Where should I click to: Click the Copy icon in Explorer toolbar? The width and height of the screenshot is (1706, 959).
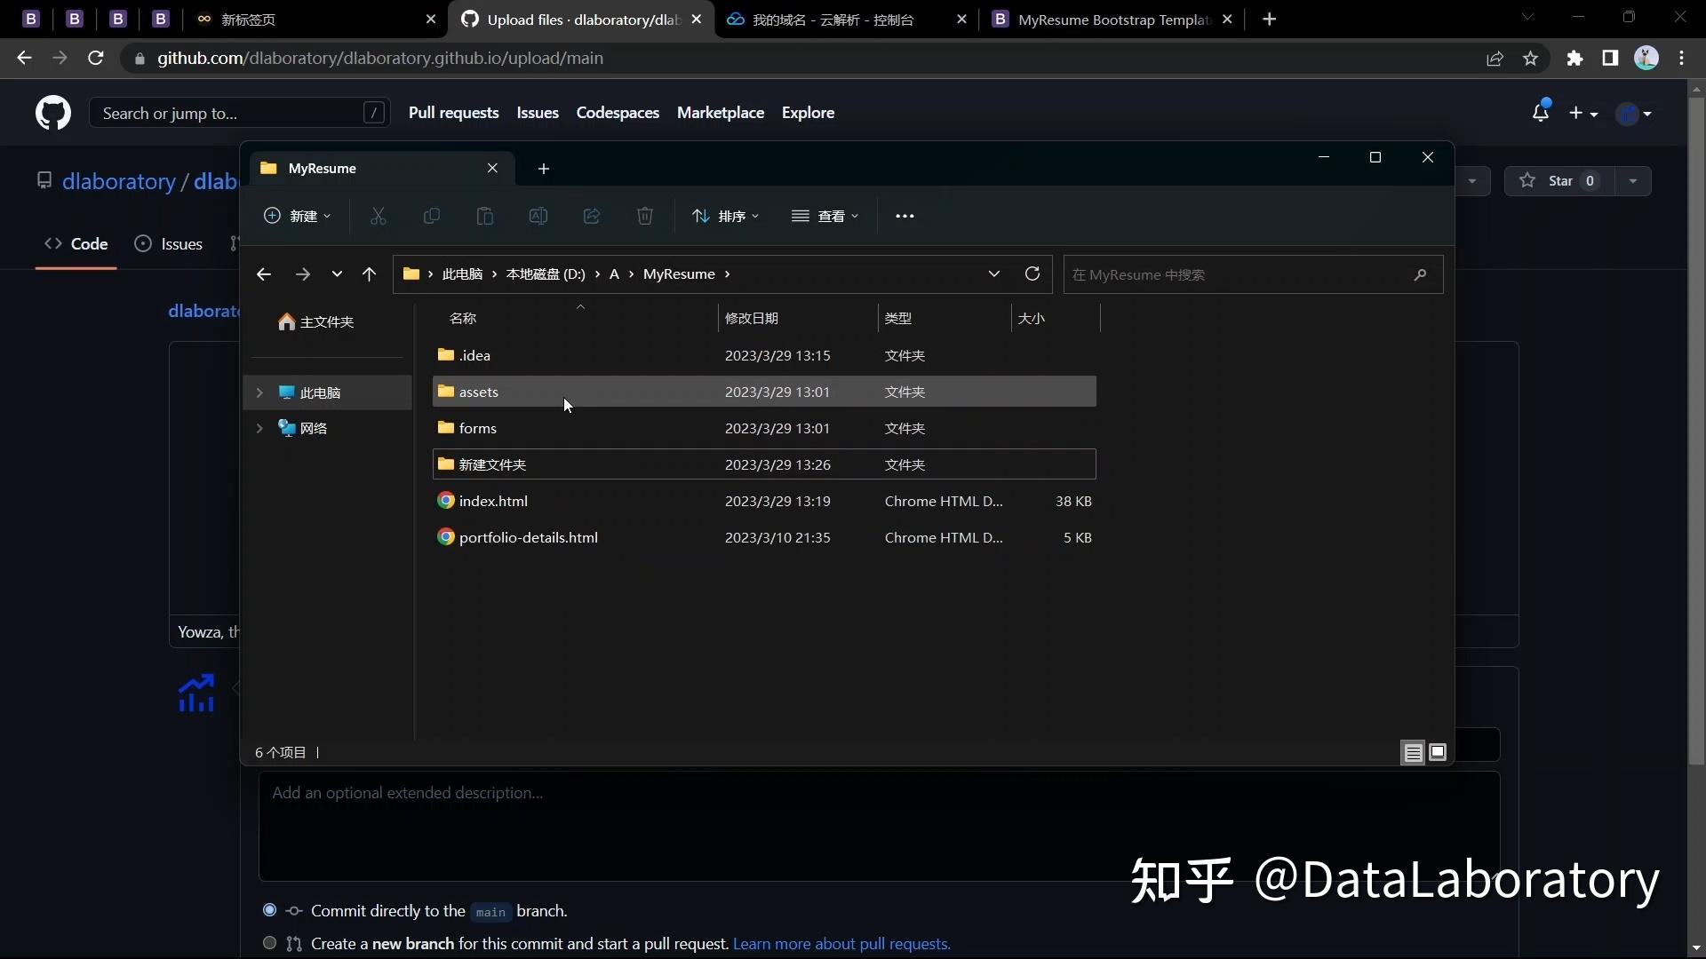coord(432,216)
